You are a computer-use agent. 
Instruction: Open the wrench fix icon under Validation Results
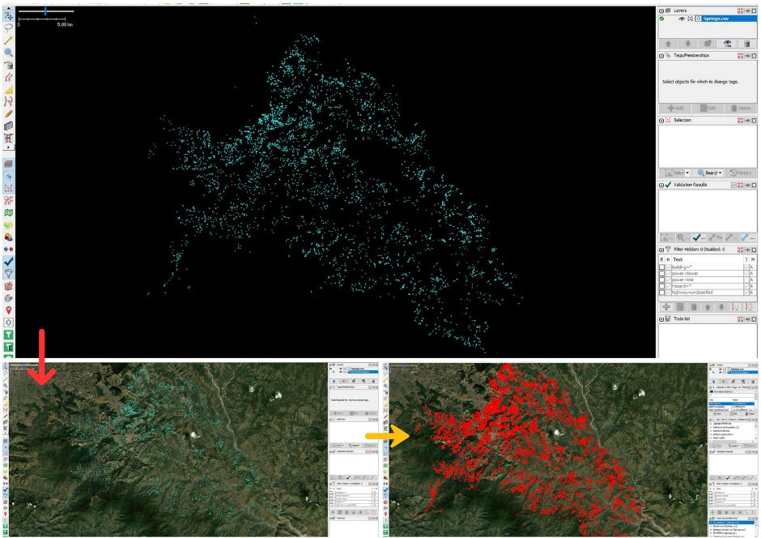(715, 237)
